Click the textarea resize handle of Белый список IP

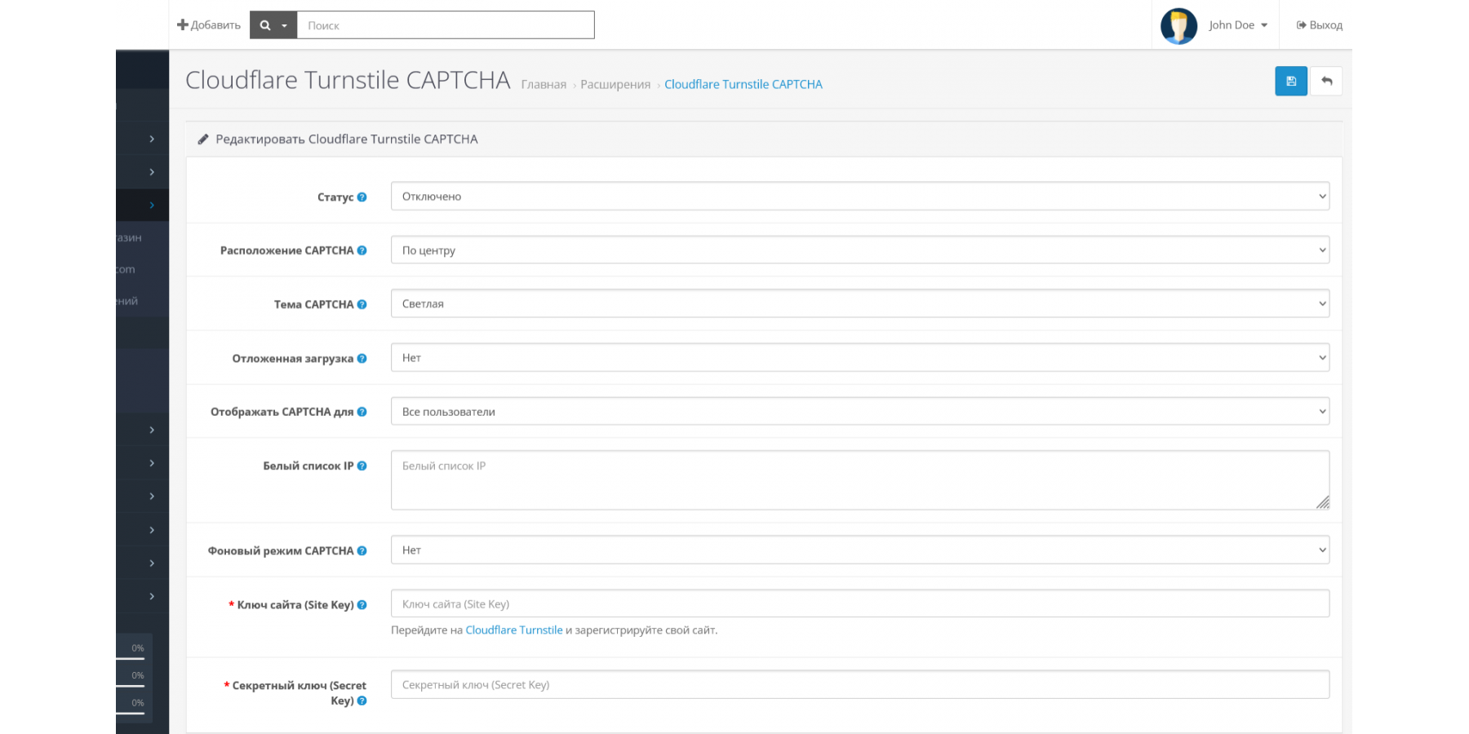[1323, 502]
